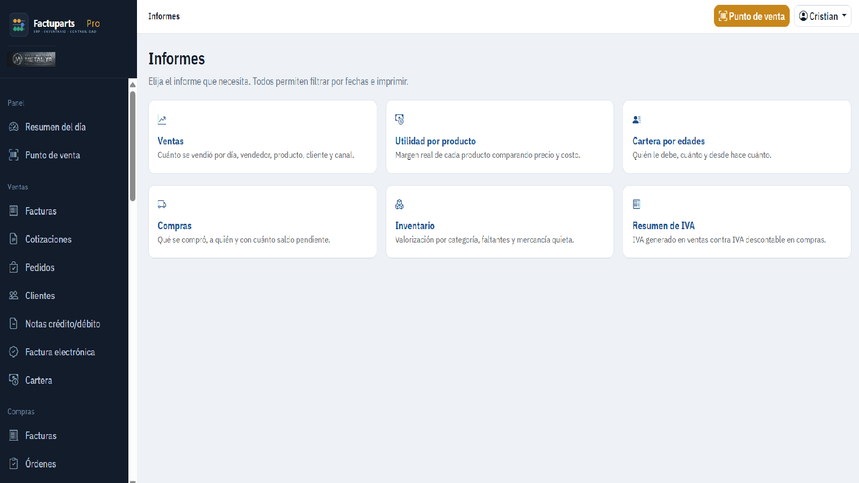The width and height of the screenshot is (859, 483).
Task: Click the Pedidos clipboard-check icon
Action: tap(14, 267)
